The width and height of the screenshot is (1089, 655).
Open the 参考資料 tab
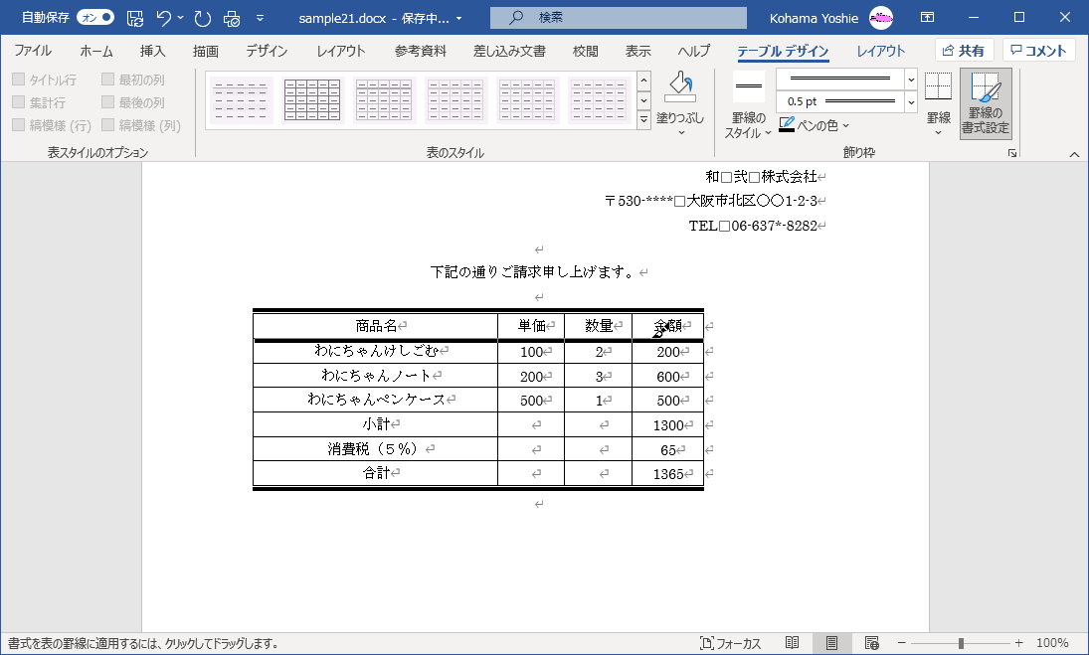pos(420,51)
